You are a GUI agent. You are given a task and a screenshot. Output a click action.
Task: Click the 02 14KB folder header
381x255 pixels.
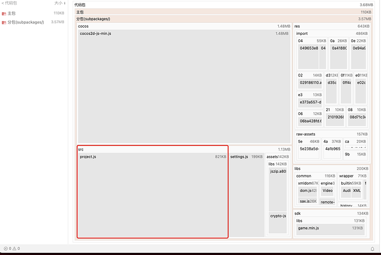[310, 75]
